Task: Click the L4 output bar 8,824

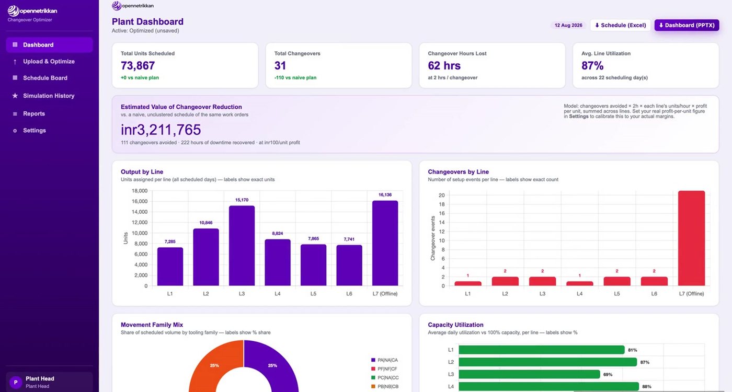Action: (x=278, y=262)
